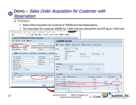
Task: Click the filter funnel icon in Availability Overview toolbar
Action: click(x=59, y=45)
